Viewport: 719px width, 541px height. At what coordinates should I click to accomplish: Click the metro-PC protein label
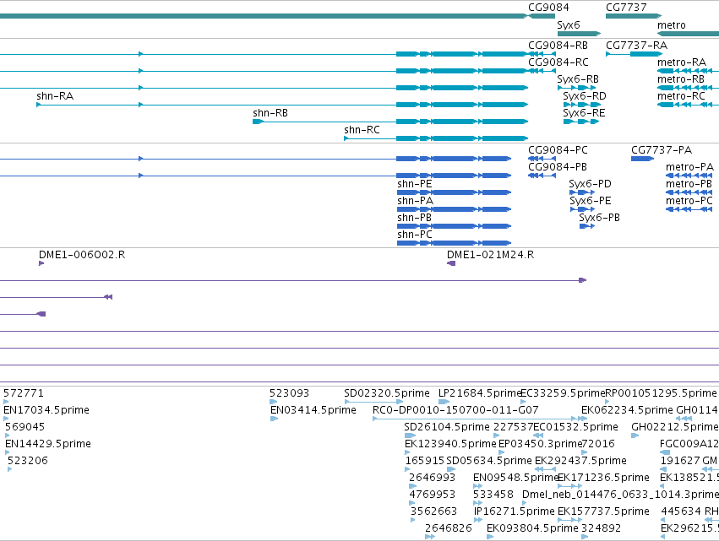pos(689,201)
